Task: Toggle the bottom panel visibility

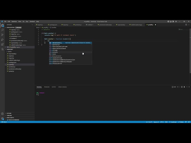Action: point(171,21)
